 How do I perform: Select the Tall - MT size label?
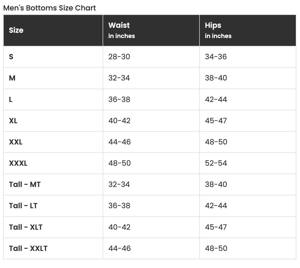coord(25,184)
